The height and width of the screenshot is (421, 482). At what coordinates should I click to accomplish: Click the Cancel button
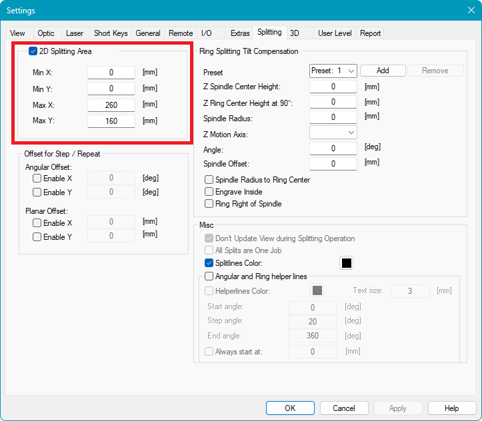tap(344, 408)
